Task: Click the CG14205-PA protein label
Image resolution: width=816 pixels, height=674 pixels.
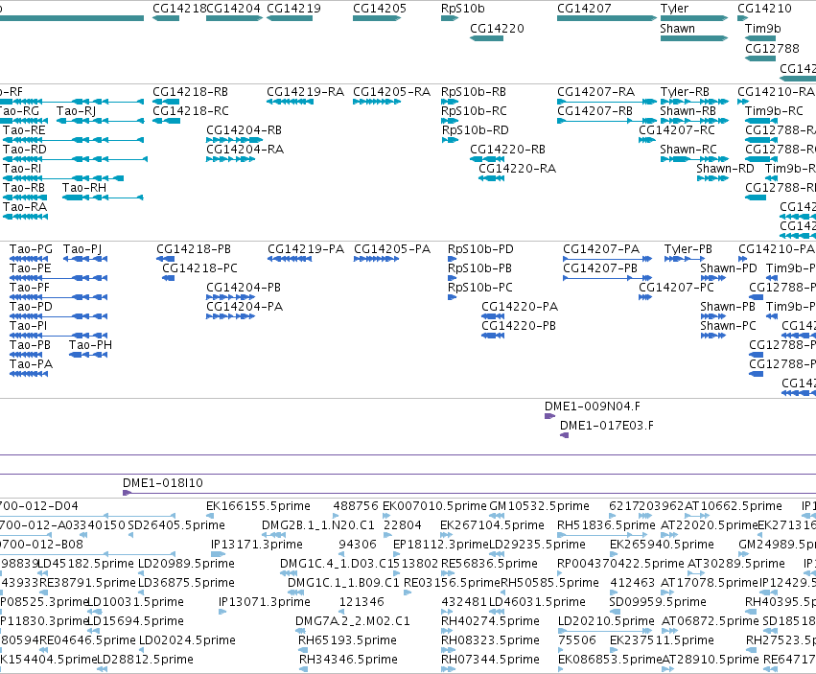Action: pos(392,249)
